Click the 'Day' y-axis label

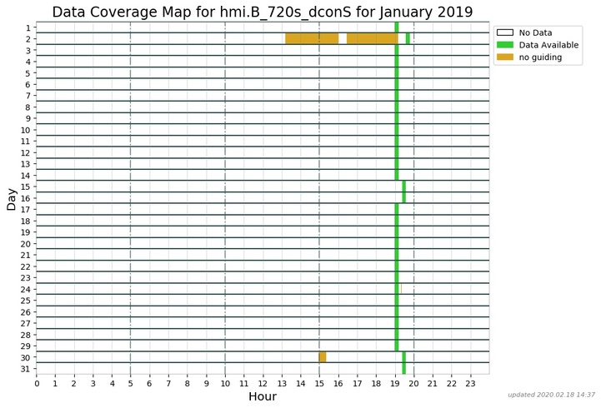(12, 199)
